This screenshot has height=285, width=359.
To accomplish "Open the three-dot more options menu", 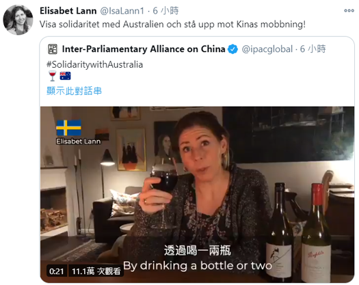I will 349,10.
